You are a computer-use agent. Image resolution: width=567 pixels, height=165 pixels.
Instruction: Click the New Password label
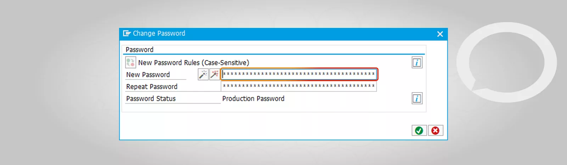148,75
